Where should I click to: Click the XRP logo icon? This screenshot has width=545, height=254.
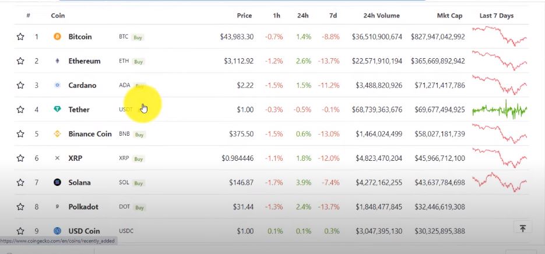[x=57, y=158]
